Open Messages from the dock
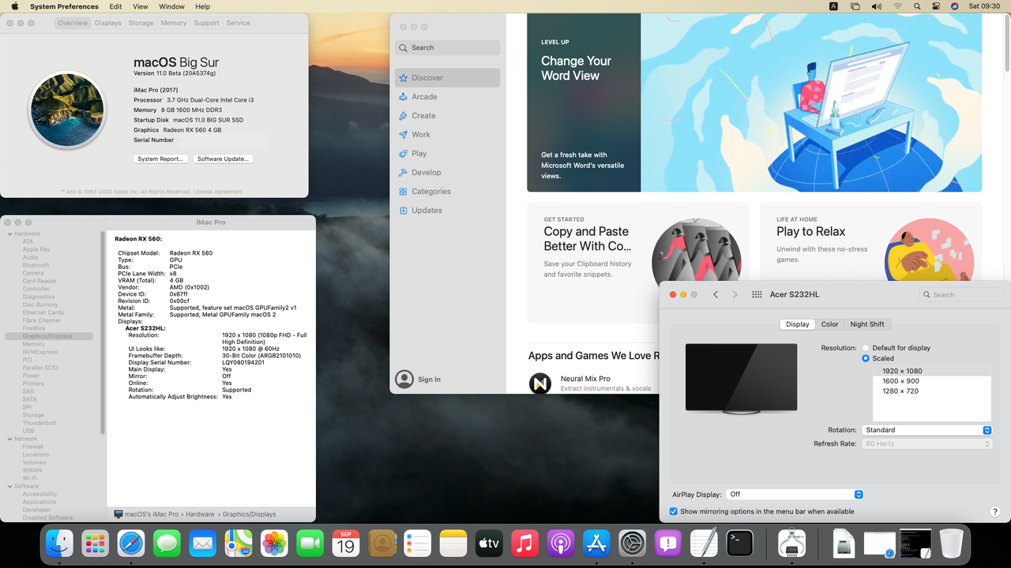Screen dimensions: 1011x568 pos(167,543)
